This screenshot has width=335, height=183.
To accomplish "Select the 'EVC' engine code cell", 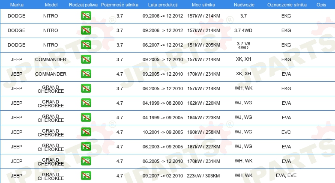I will coord(286,132).
